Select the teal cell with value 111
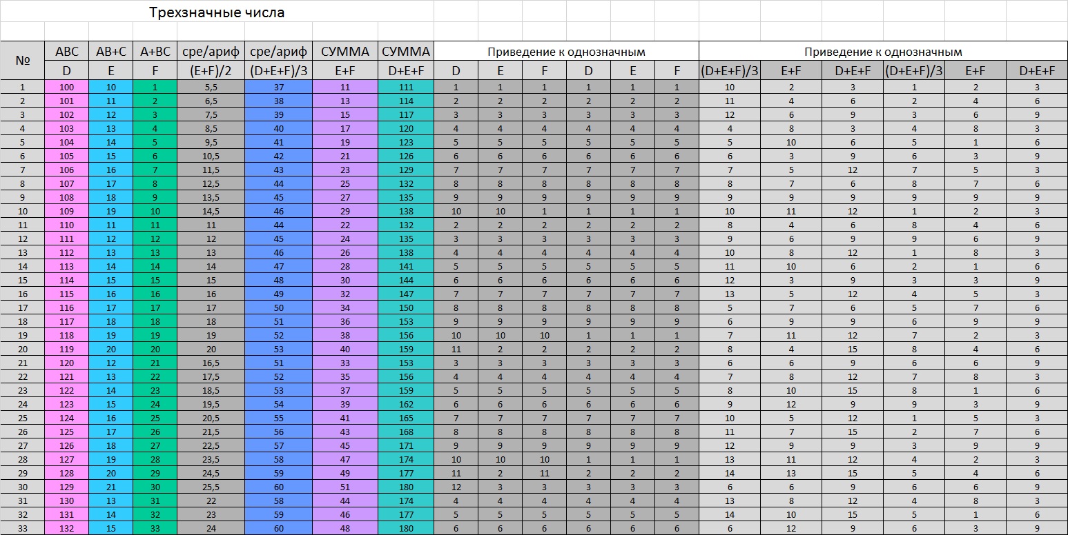The image size is (1068, 535). (x=405, y=88)
